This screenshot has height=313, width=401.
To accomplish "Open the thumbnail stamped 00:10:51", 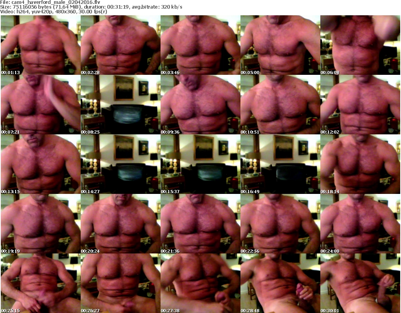I will click(280, 105).
